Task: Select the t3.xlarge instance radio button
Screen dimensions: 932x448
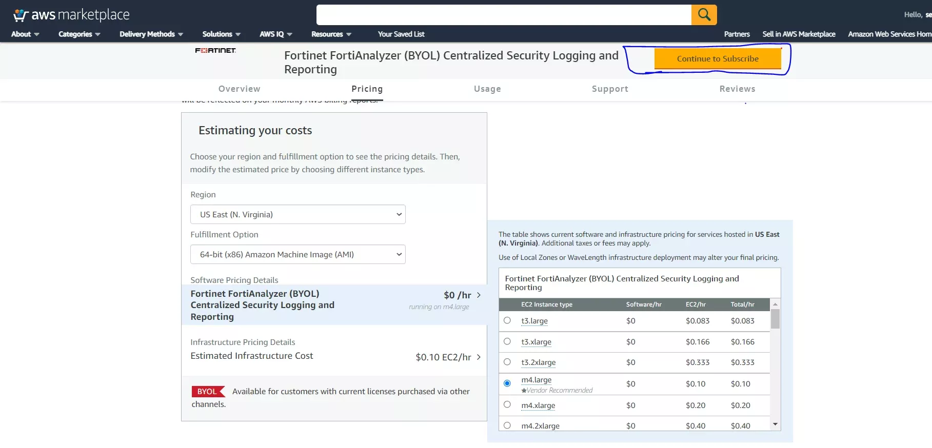Action: click(507, 341)
